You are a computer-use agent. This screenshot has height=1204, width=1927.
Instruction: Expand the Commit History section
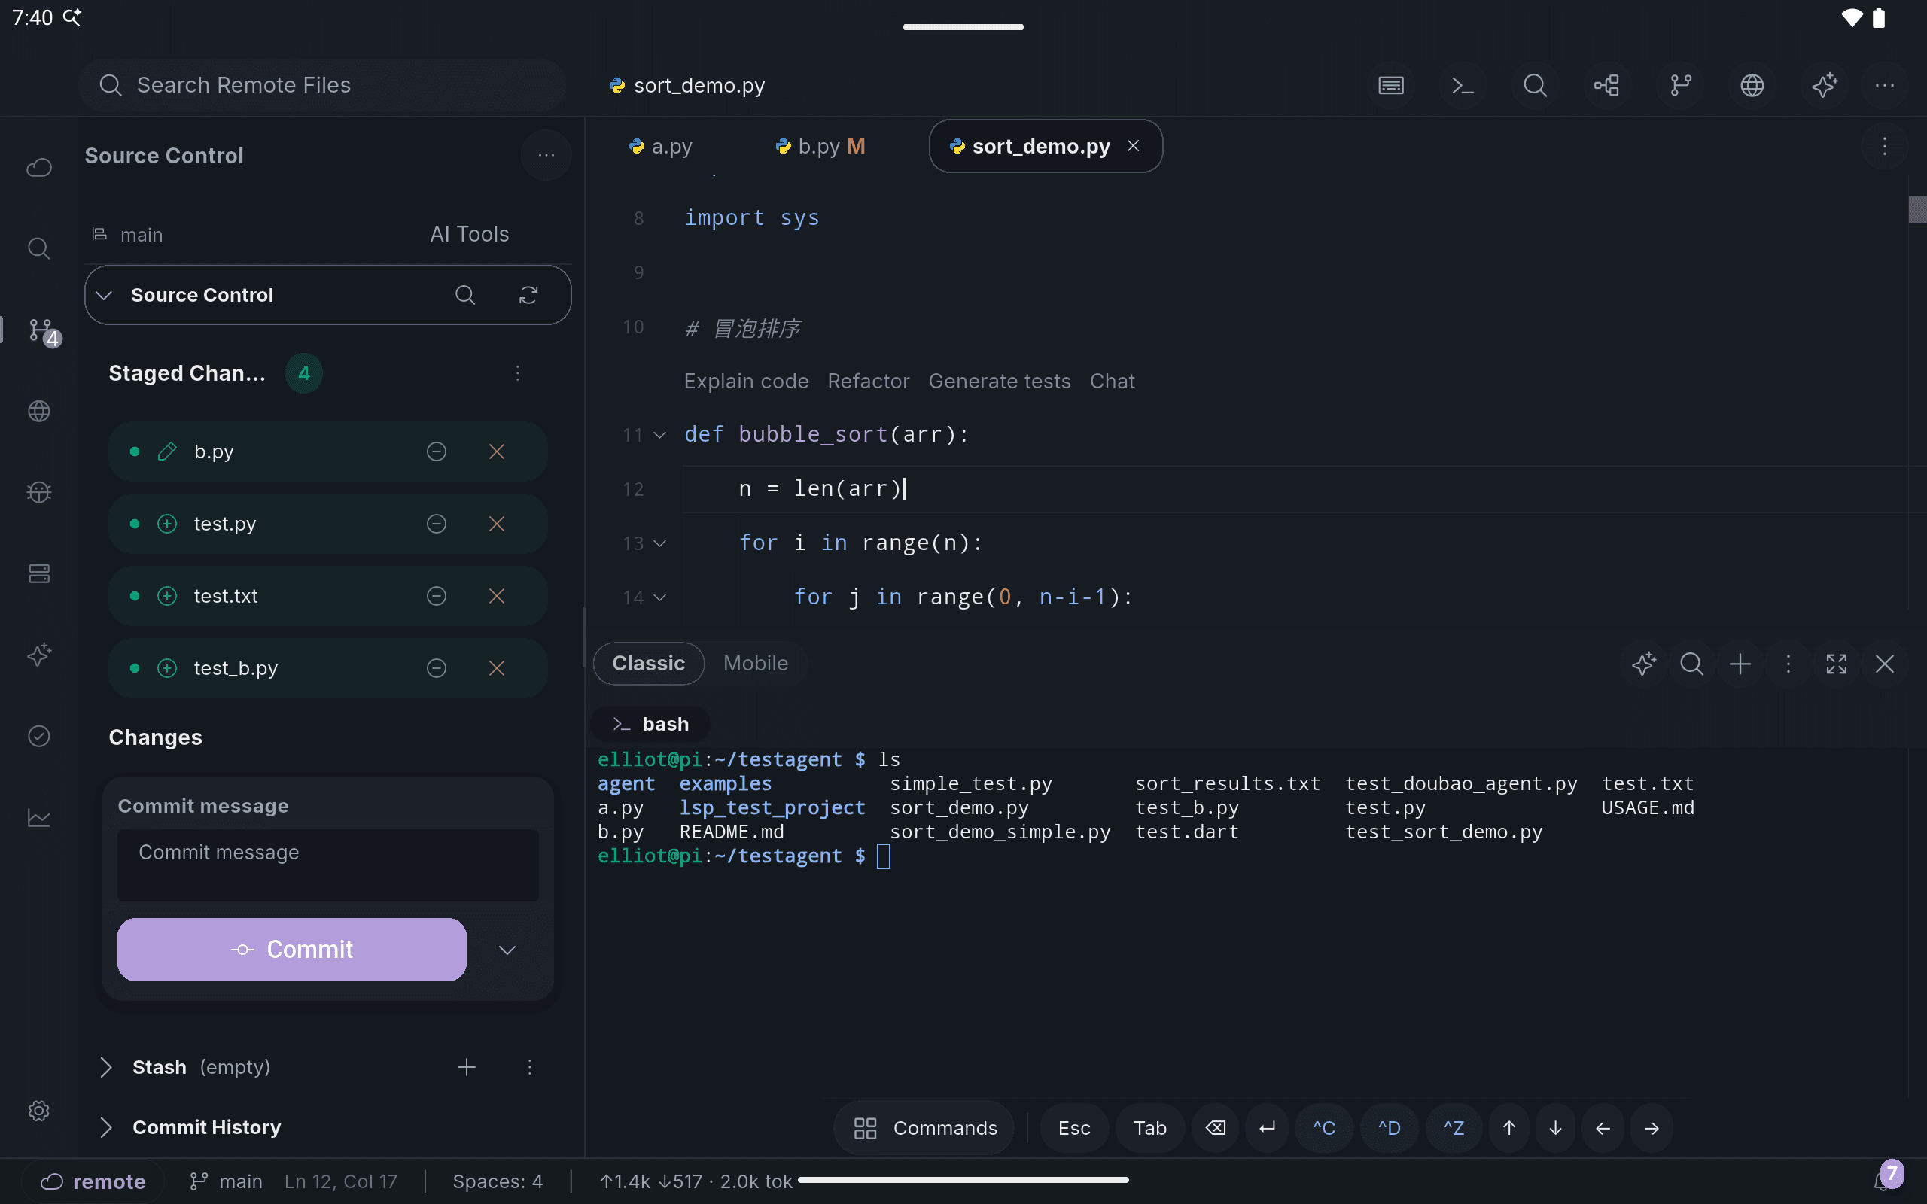[105, 1127]
